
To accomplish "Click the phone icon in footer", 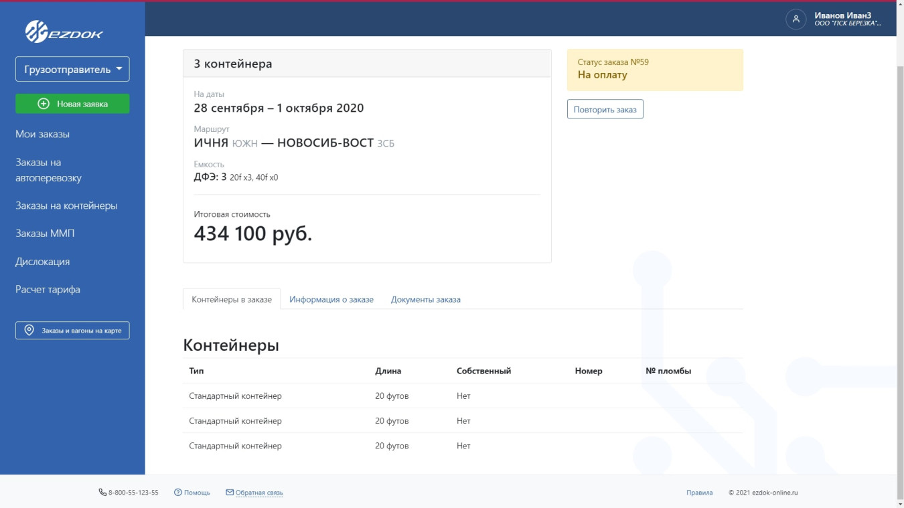I will [x=102, y=493].
